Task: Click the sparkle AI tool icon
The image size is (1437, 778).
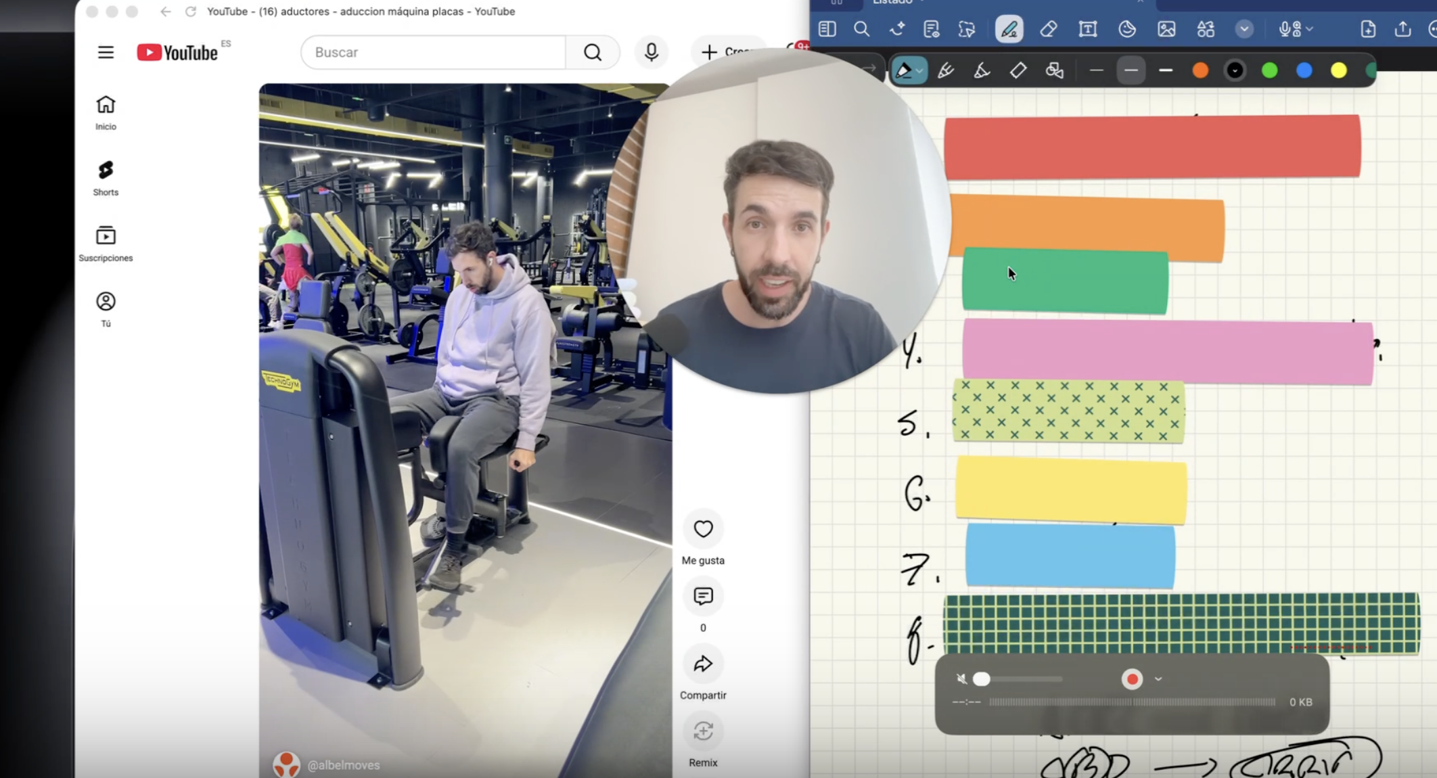Action: coord(897,29)
